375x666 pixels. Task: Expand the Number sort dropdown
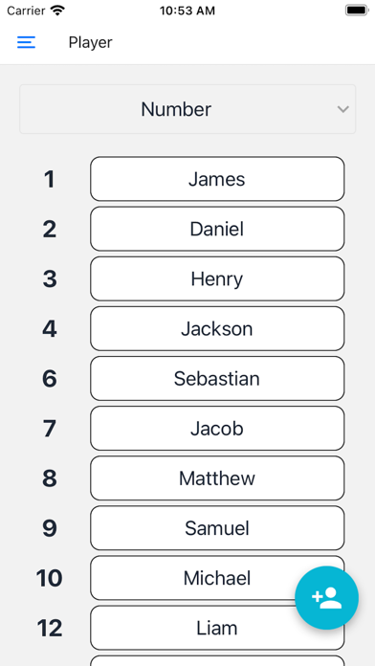[x=187, y=109]
